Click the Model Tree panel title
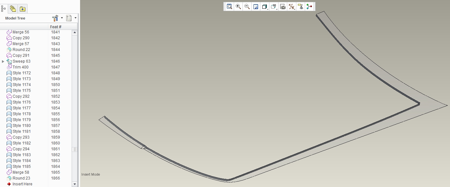Viewport: 450px width, 187px height. point(15,18)
